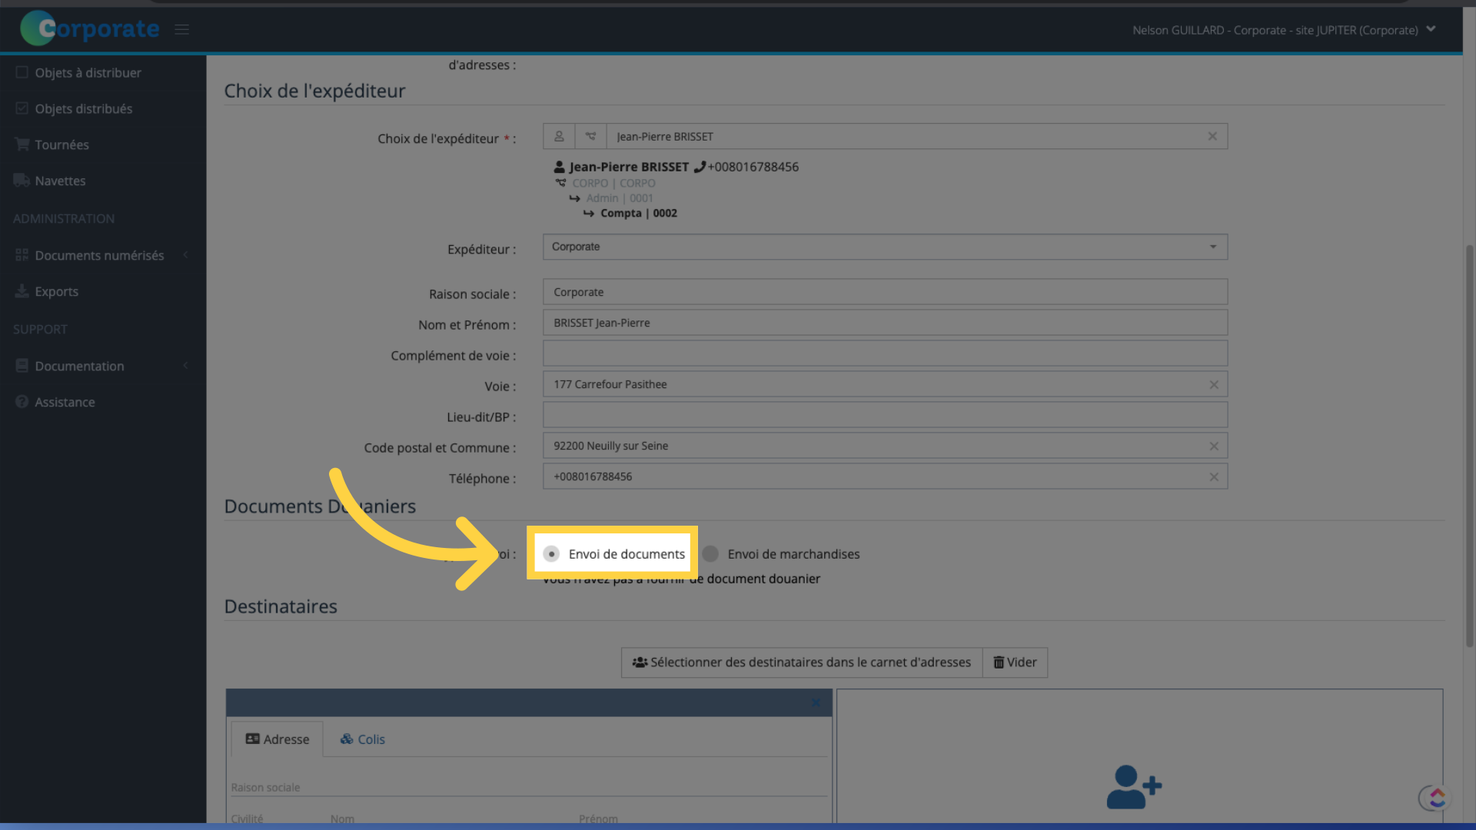Click the Tournées sidebar icon
The image size is (1476, 830).
coord(22,144)
